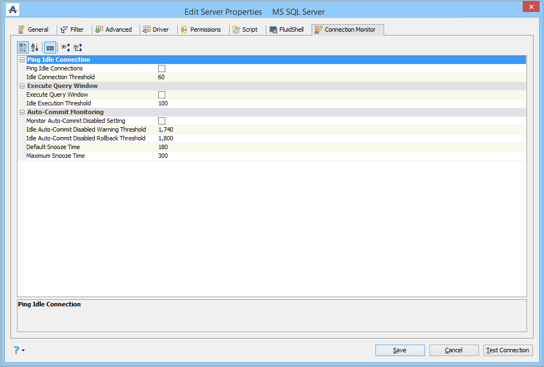The height and width of the screenshot is (367, 544).
Task: Click the blue help question mark icon
Action: [x=16, y=350]
